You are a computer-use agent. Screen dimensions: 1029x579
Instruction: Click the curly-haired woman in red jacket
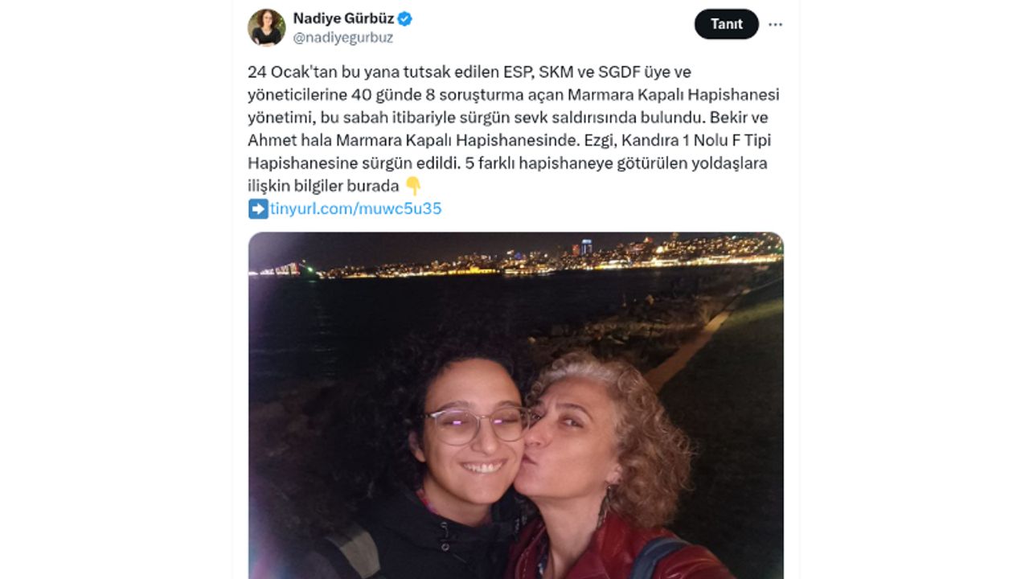coord(611,466)
